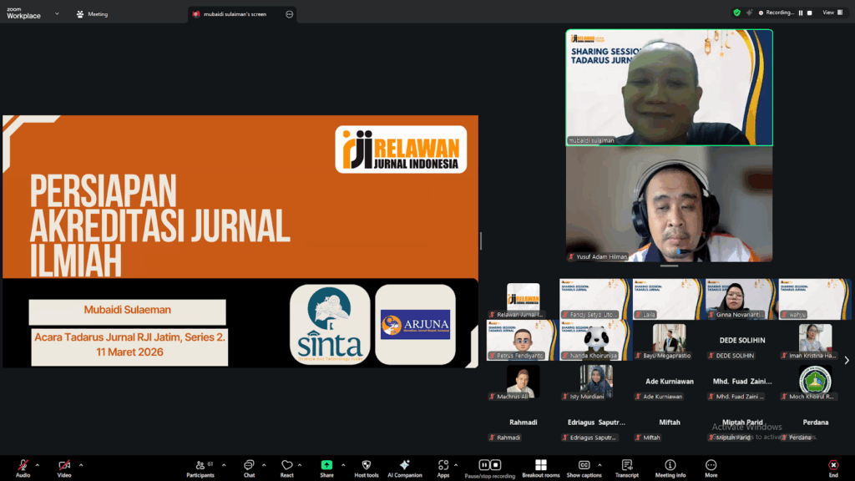Expand the video options arrow next to Video

(80, 465)
